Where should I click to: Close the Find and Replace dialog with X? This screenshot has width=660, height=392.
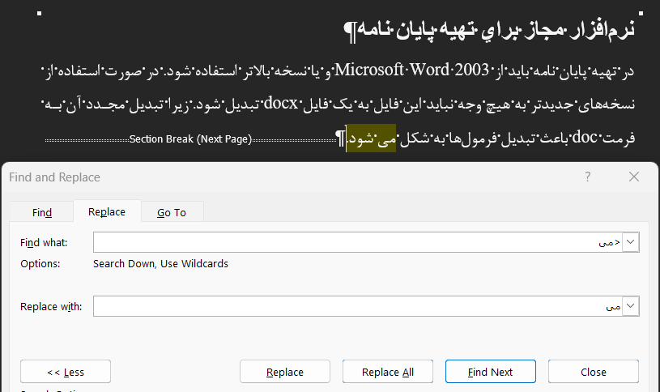pos(633,177)
